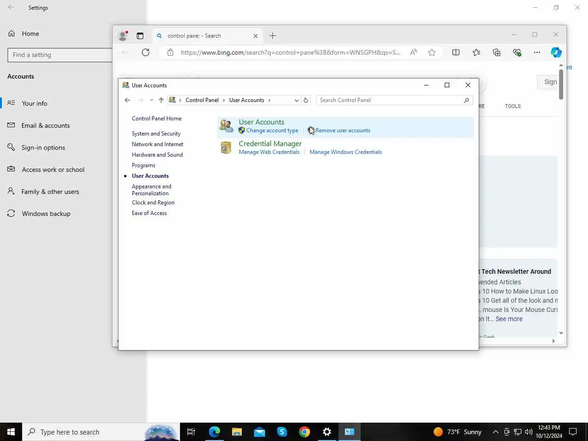Open Network and Internet category
Viewport: 588px width, 441px height.
[x=158, y=144]
